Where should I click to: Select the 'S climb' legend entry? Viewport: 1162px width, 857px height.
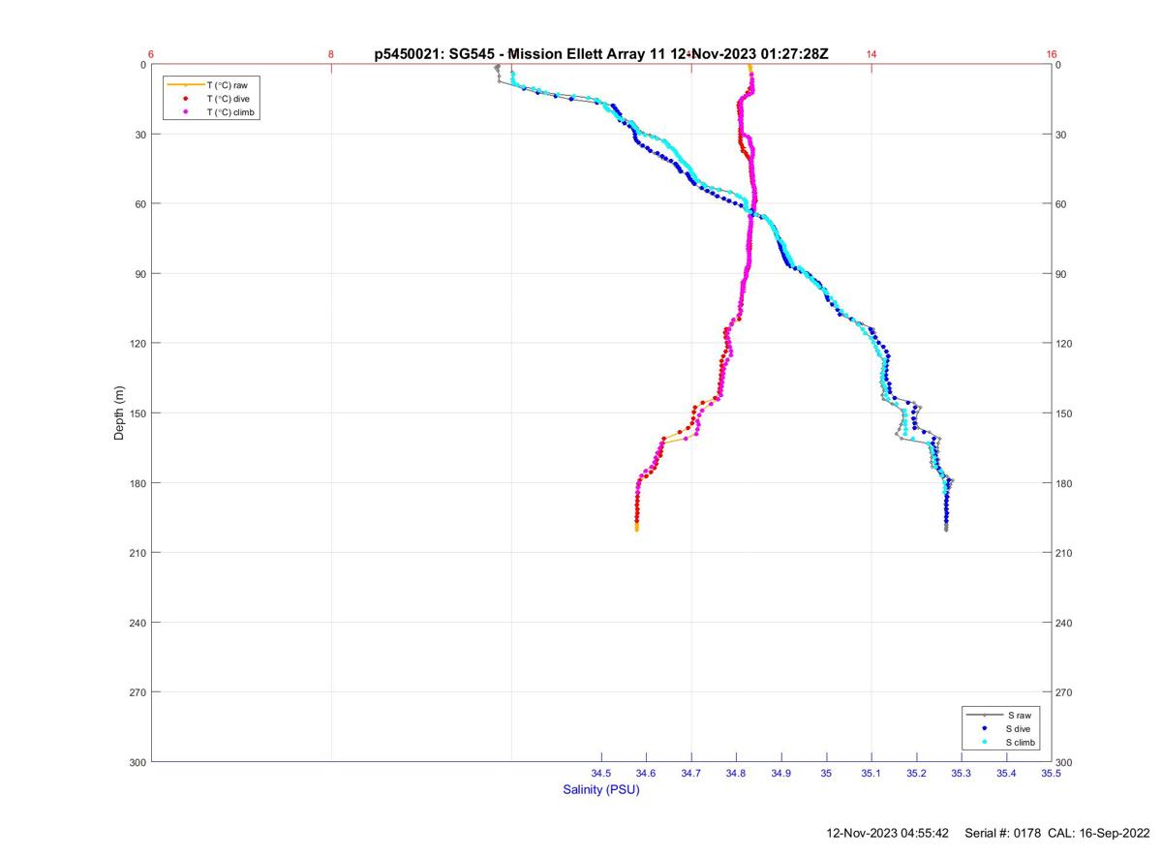point(1022,742)
